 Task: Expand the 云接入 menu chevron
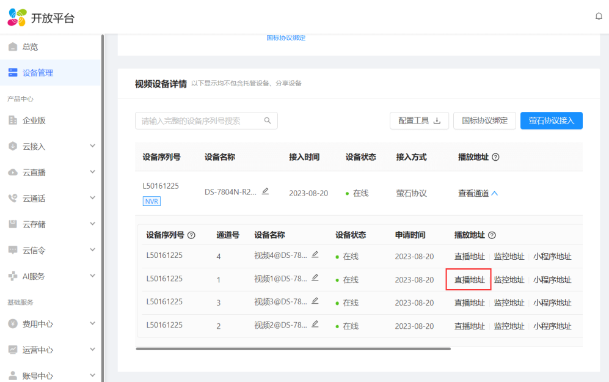[92, 145]
